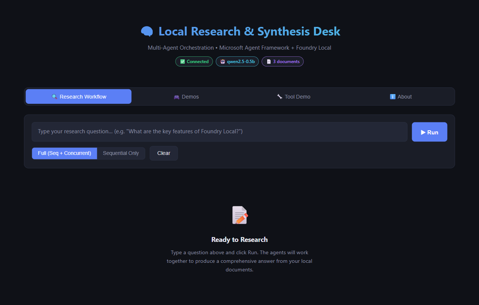Click the 'Type a question above' hint text

pyautogui.click(x=239, y=261)
